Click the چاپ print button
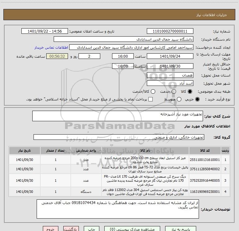239x231 pixels. click(92, 229)
